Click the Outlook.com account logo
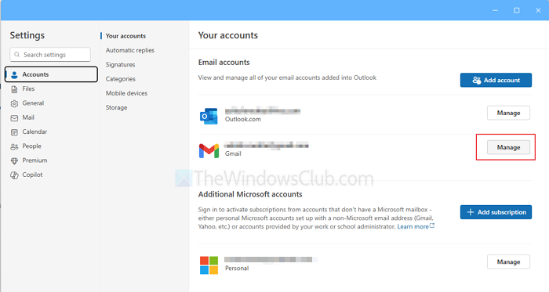The image size is (549, 292). tap(209, 116)
